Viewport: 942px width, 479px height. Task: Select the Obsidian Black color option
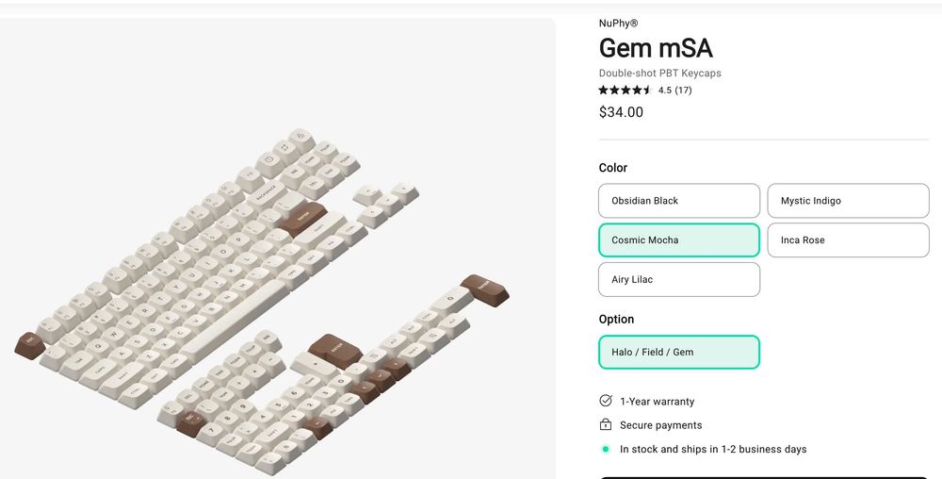click(x=679, y=201)
